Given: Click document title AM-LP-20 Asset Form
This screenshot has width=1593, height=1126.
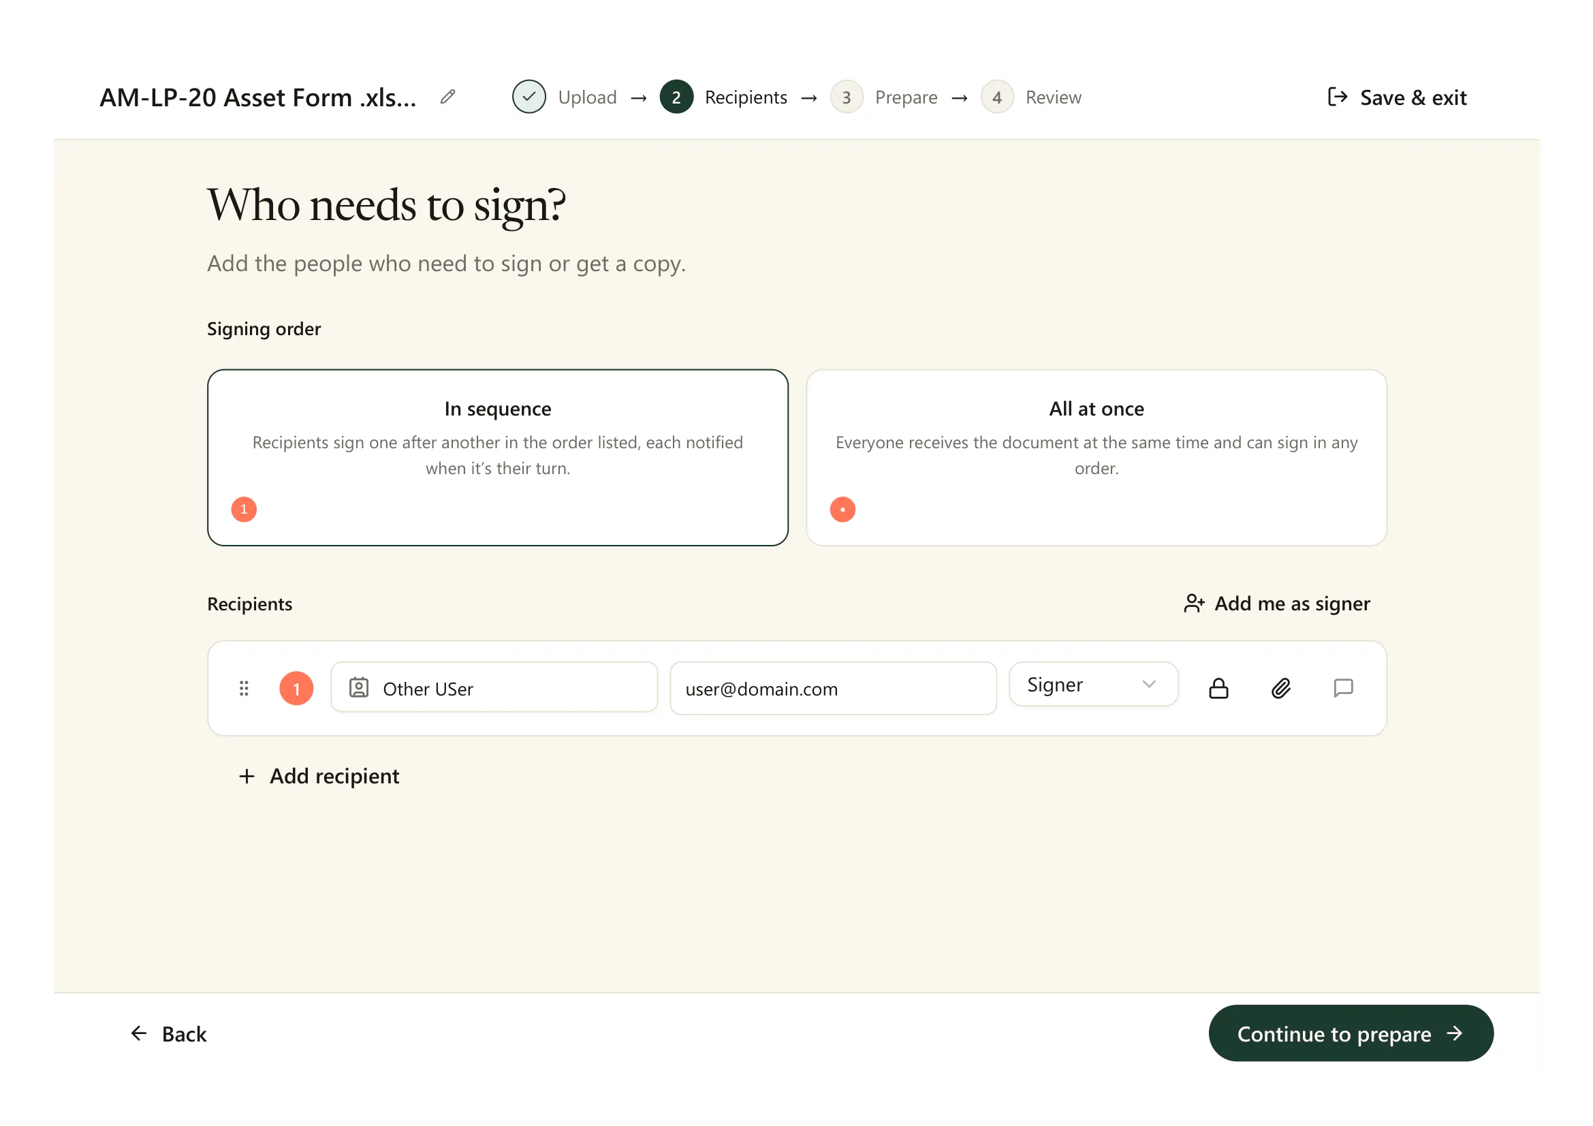Looking at the screenshot, I should (257, 98).
